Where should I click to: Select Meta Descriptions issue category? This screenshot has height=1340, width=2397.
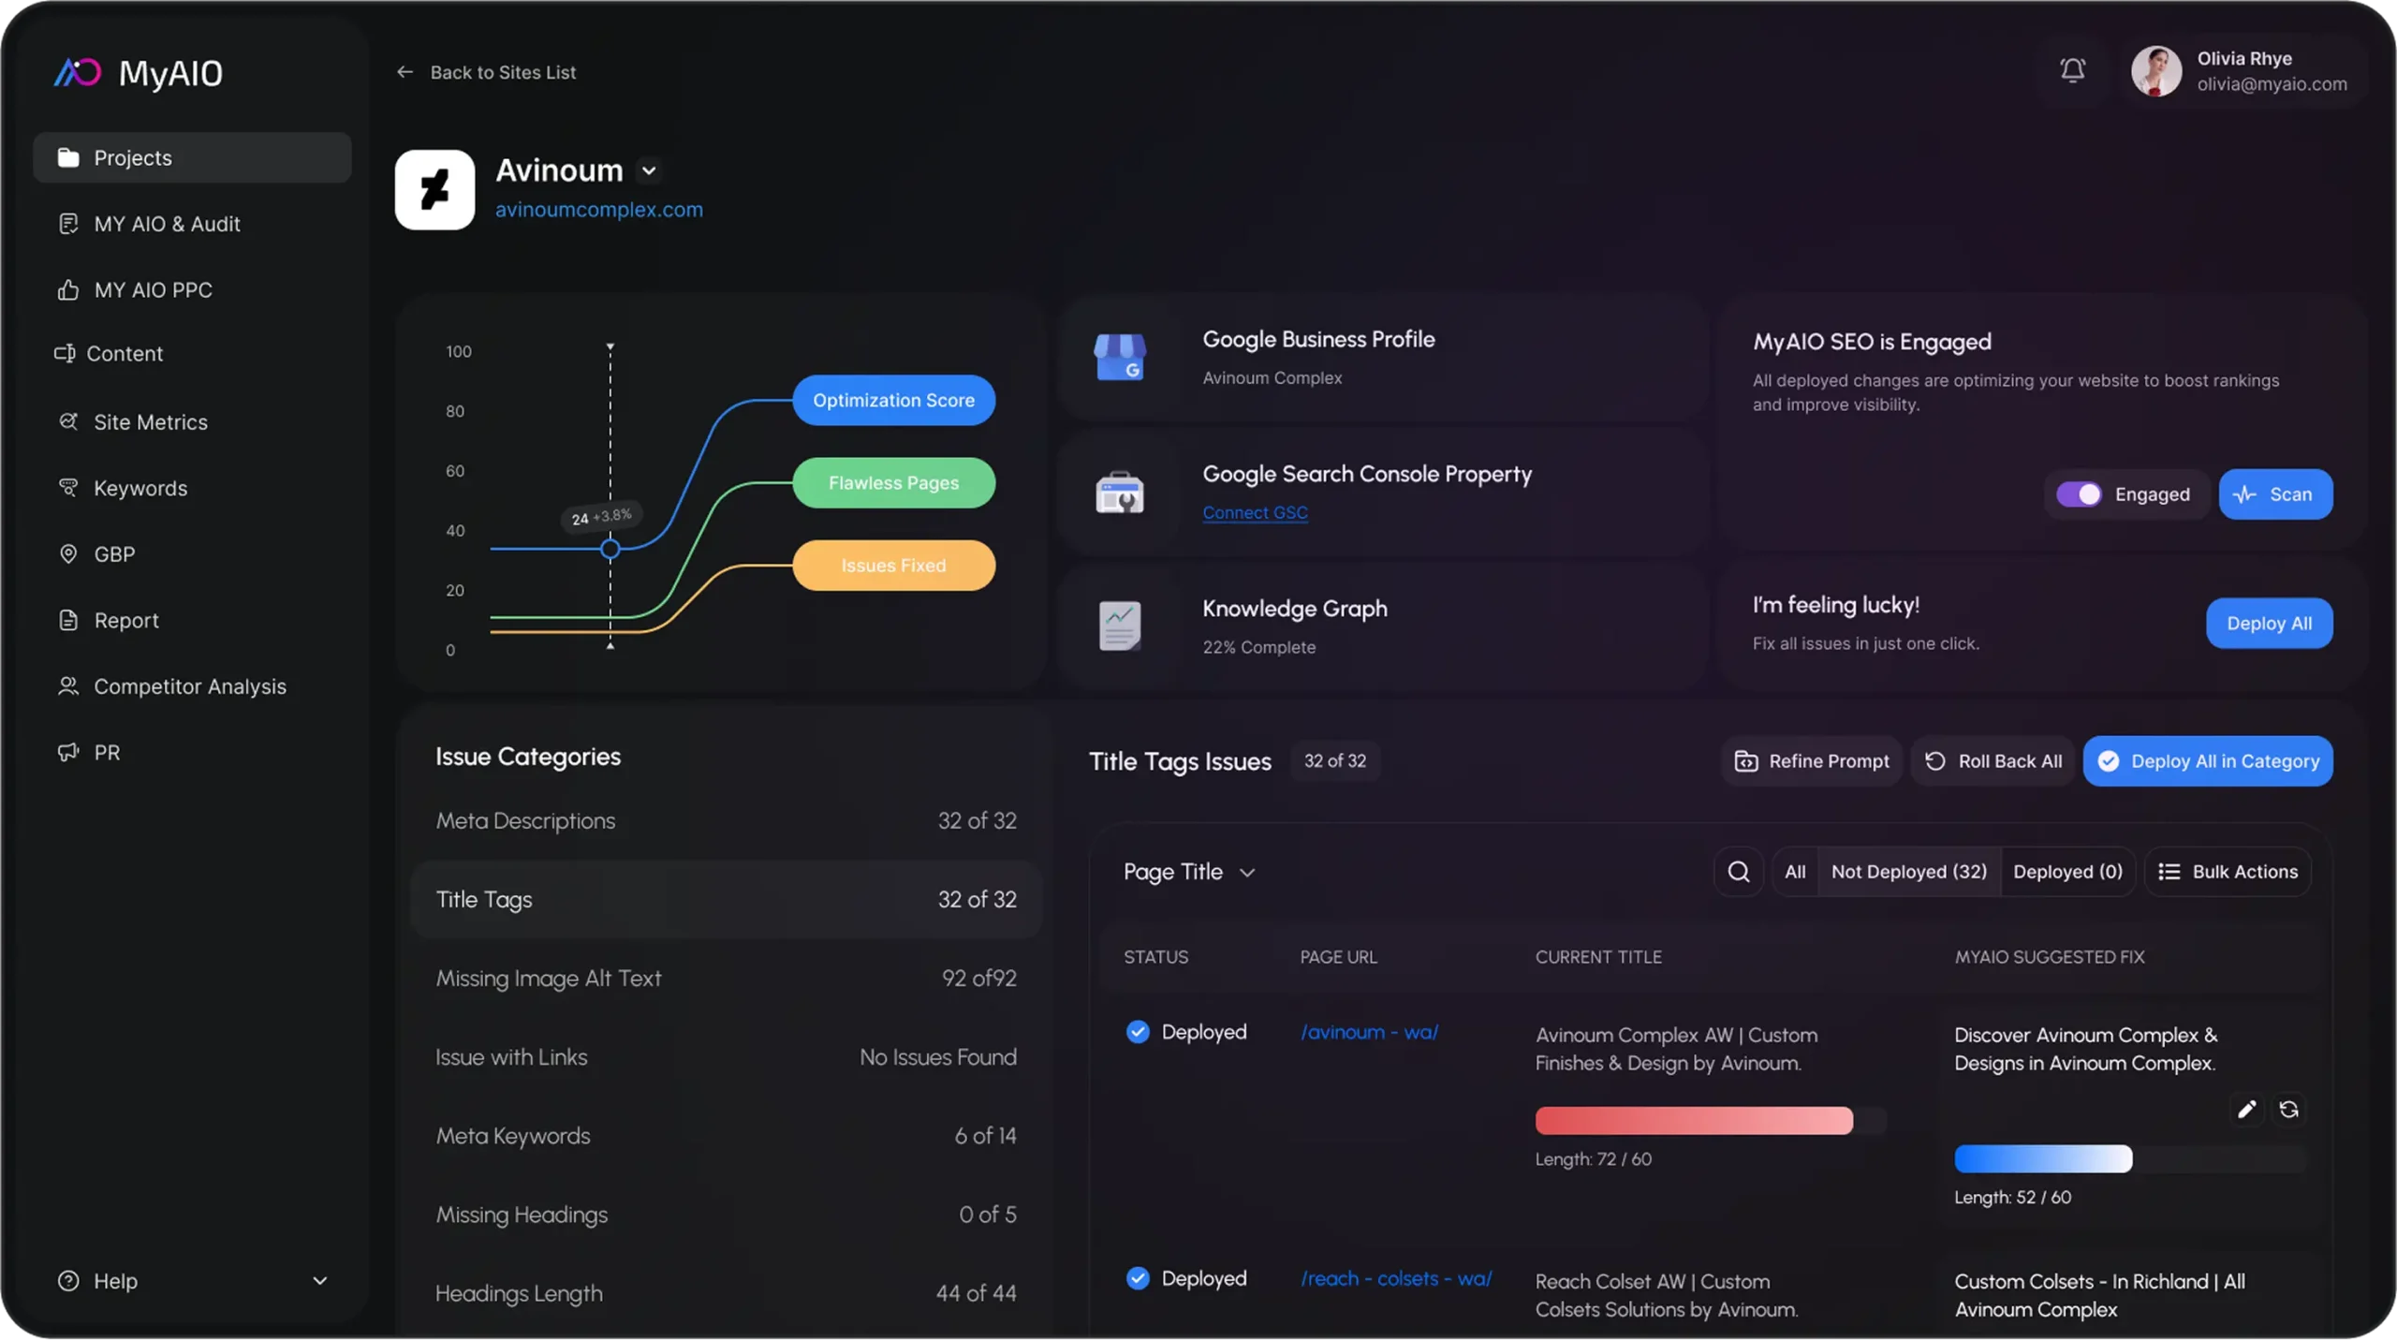pyautogui.click(x=726, y=820)
